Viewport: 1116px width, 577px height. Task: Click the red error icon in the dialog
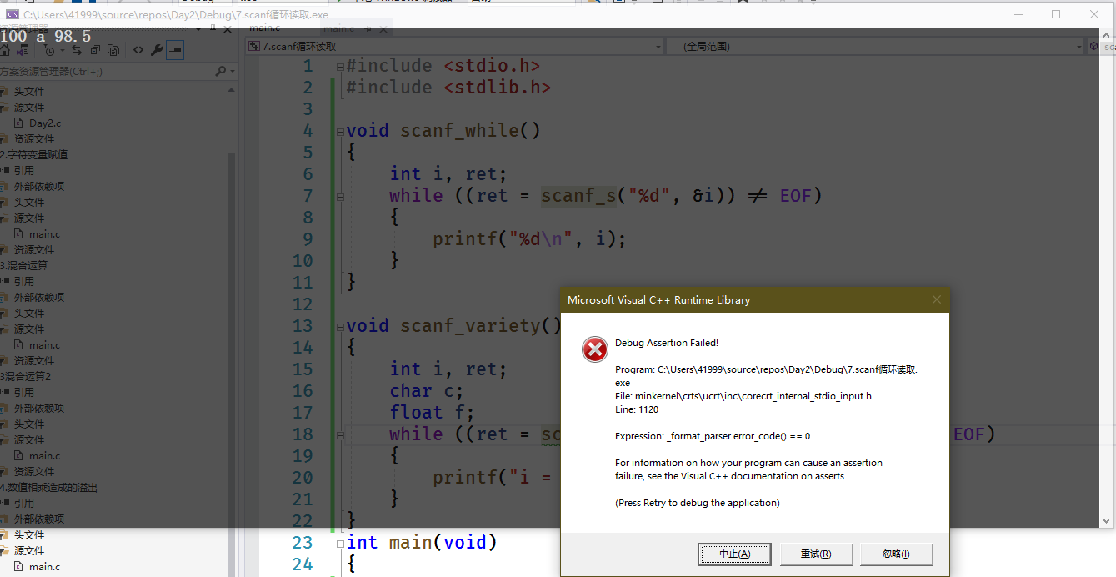[595, 349]
